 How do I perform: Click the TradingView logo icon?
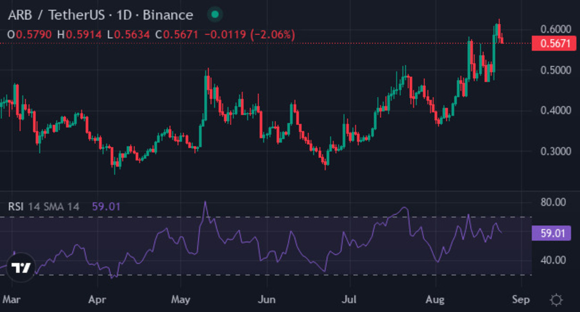(x=21, y=267)
